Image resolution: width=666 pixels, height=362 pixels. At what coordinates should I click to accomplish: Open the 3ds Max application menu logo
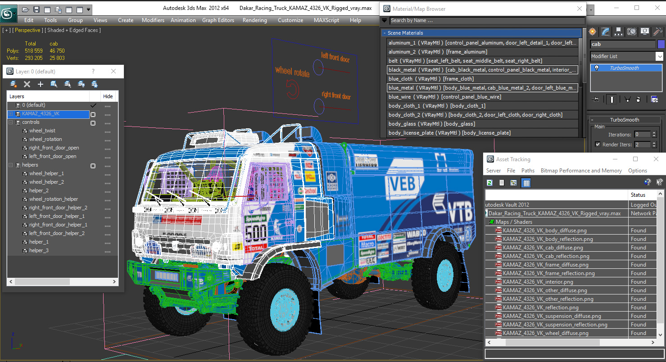8,14
